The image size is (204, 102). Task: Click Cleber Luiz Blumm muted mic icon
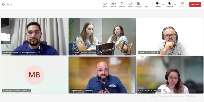click(158, 52)
